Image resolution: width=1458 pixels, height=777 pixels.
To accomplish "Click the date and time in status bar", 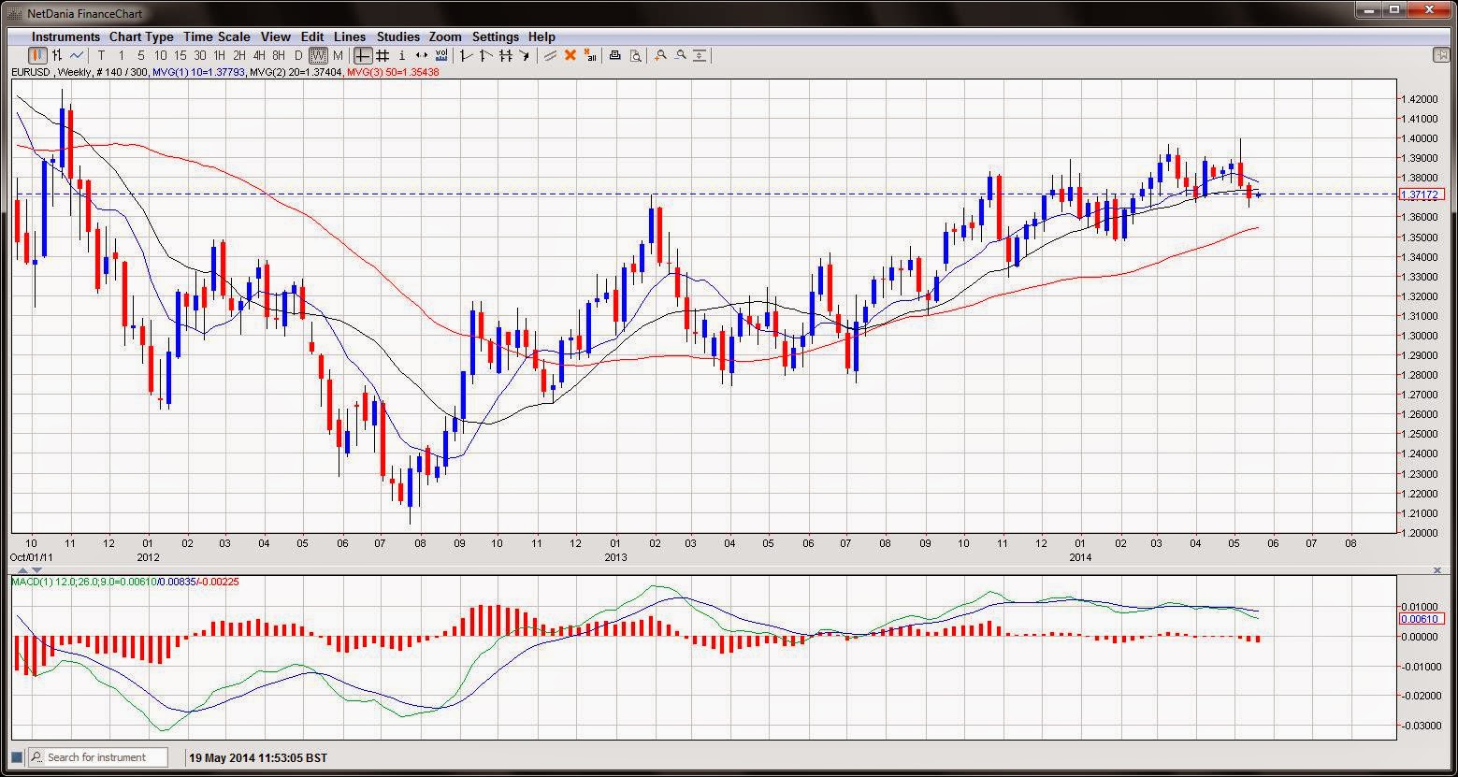I will 259,757.
